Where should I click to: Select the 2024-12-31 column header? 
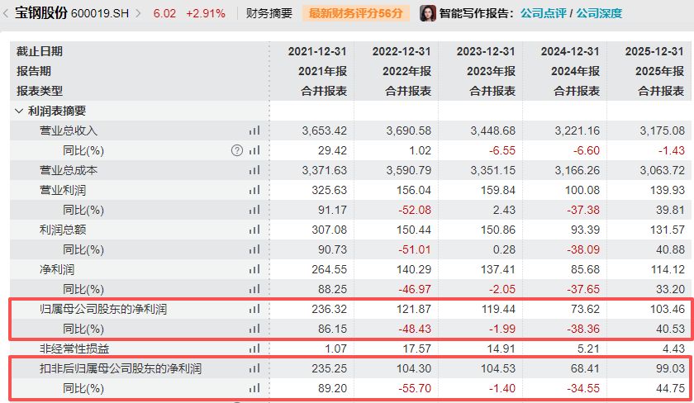[x=570, y=51]
